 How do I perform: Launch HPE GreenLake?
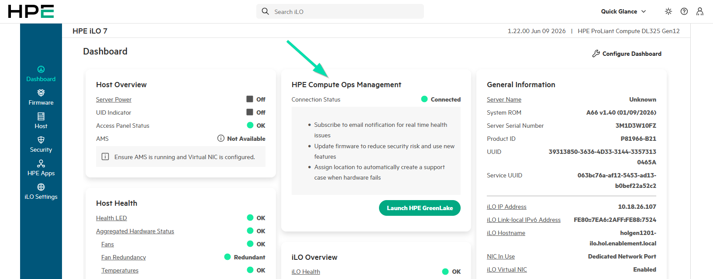tap(420, 208)
